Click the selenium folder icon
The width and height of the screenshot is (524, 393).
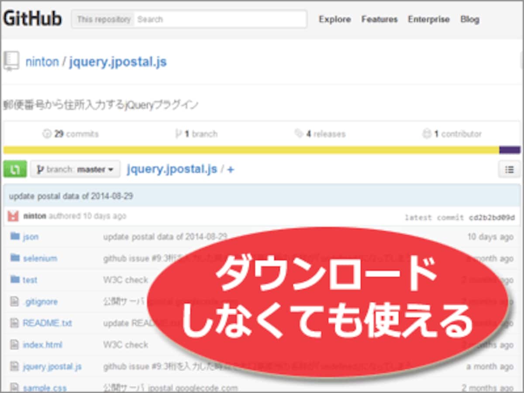15,258
